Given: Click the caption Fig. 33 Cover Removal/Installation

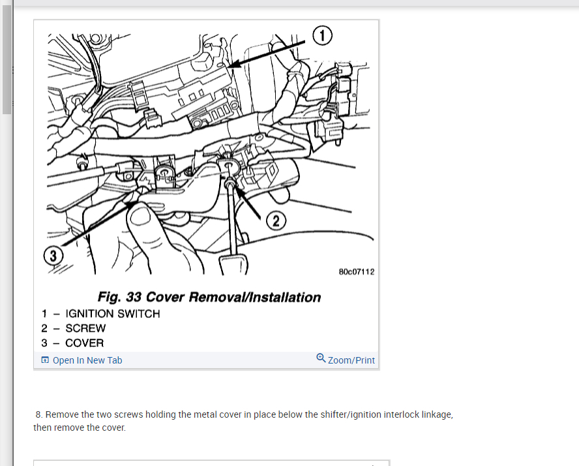Looking at the screenshot, I should tap(209, 297).
